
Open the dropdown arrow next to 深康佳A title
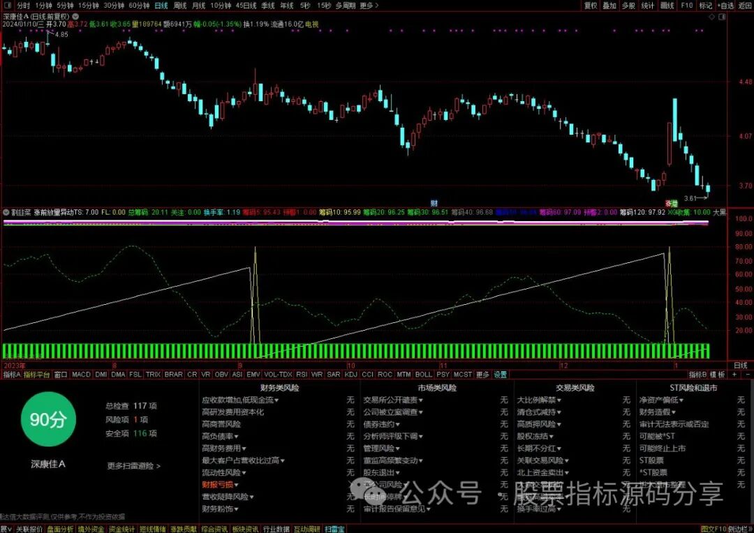[x=75, y=16]
